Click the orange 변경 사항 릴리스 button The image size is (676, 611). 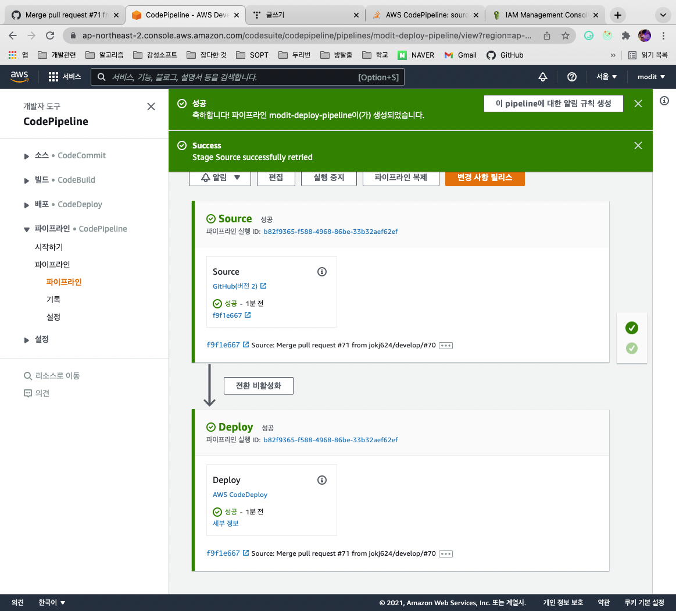click(x=485, y=177)
